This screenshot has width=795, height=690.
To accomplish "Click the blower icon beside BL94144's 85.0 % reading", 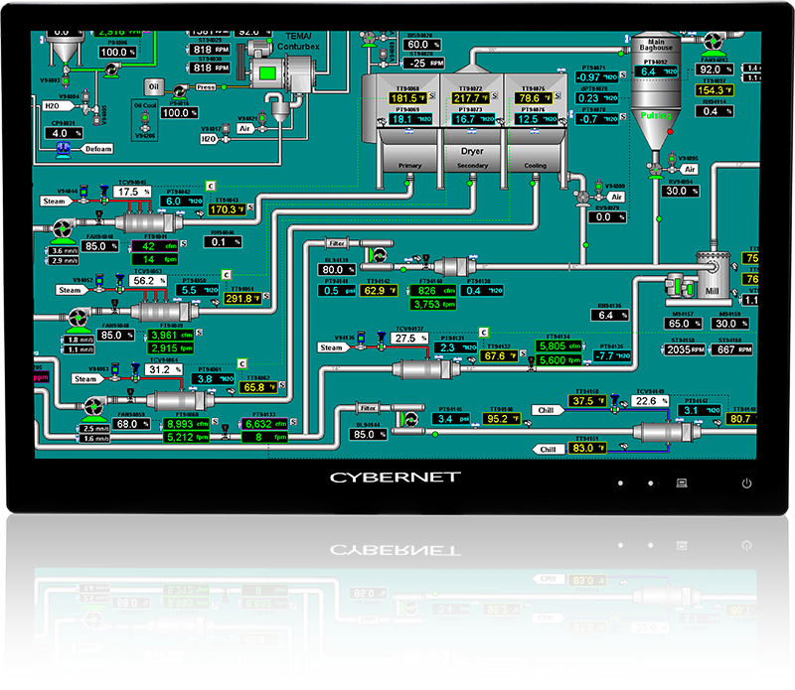I will (x=409, y=420).
